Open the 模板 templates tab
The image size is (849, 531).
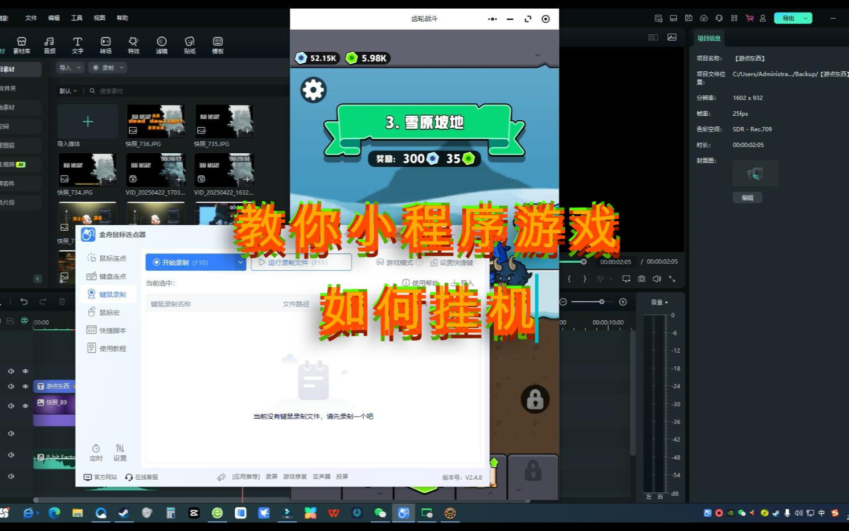218,45
